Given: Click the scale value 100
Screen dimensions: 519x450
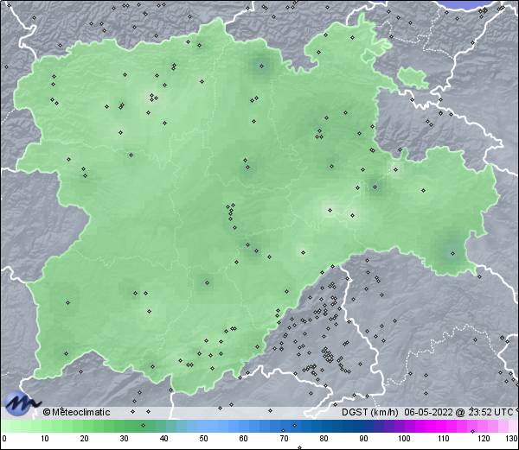Looking at the screenshot, I should pos(404,439).
